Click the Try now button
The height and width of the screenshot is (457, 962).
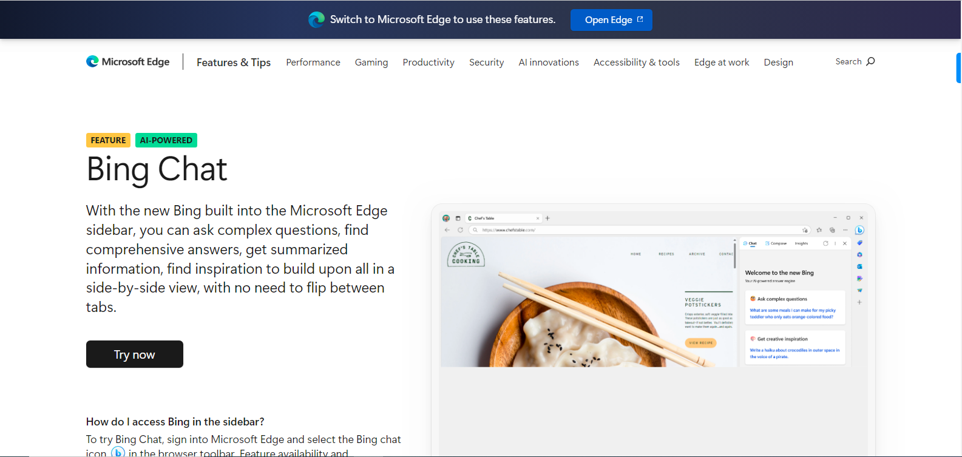click(135, 354)
